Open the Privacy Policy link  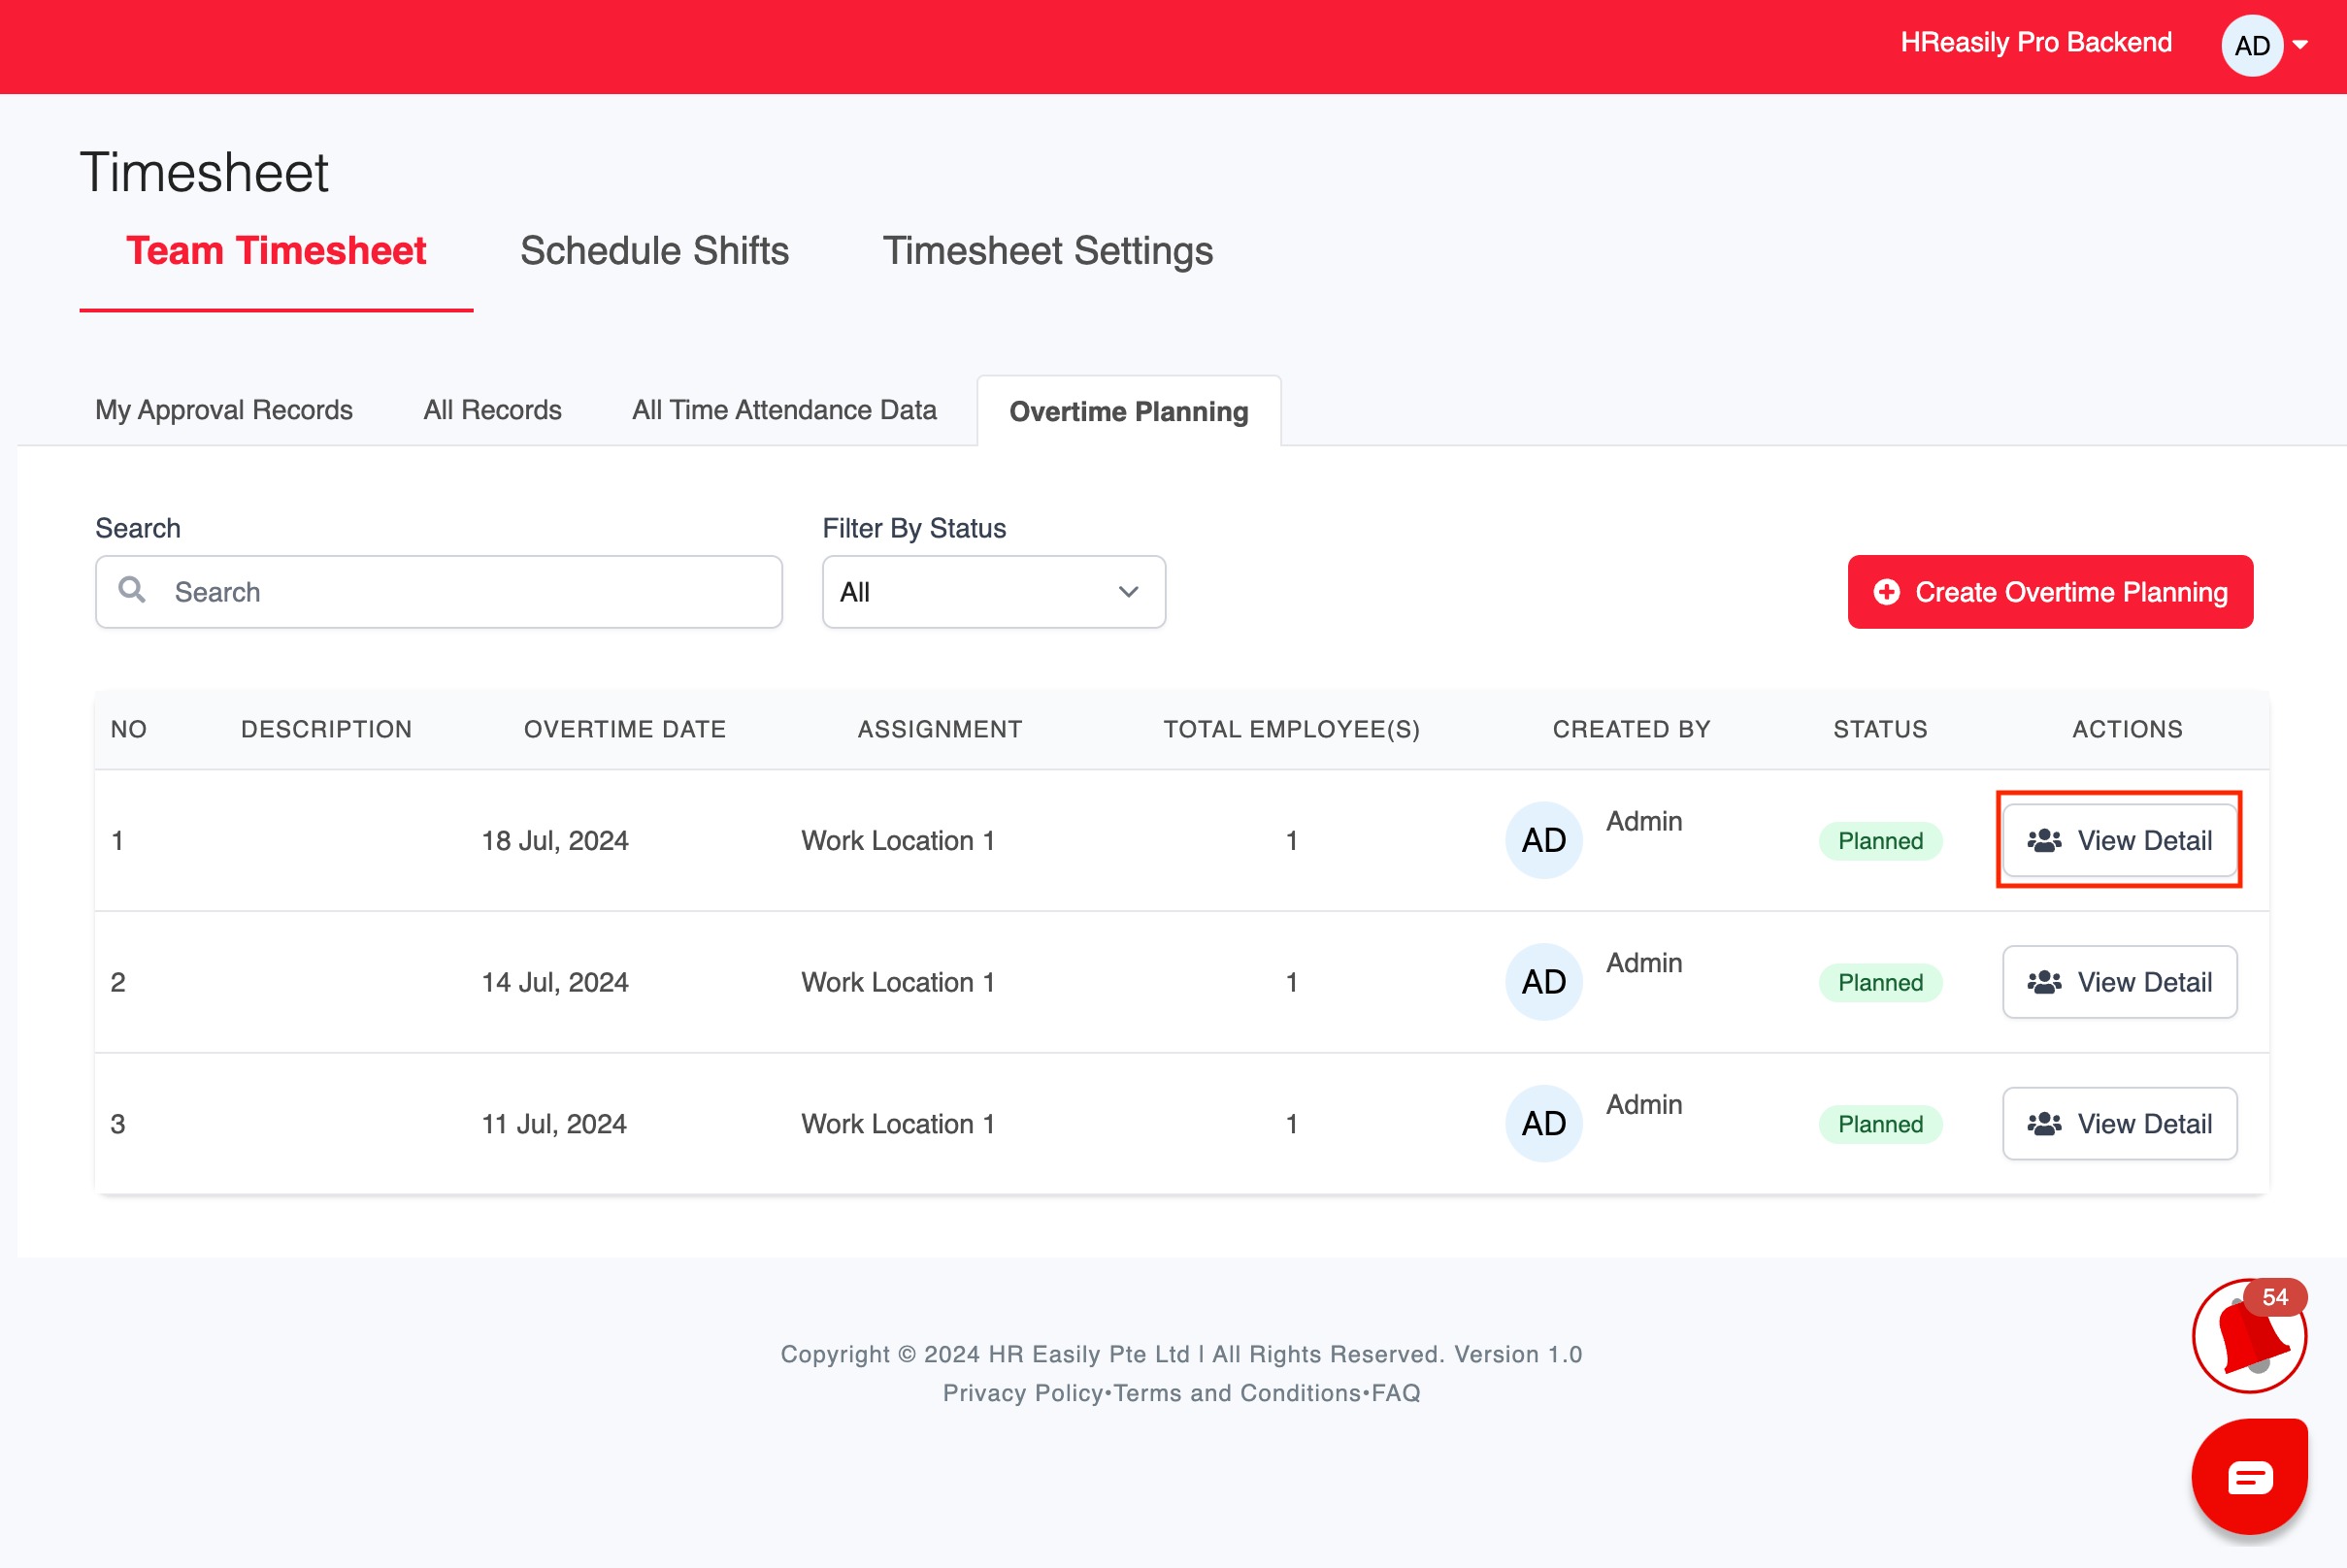click(1021, 1393)
